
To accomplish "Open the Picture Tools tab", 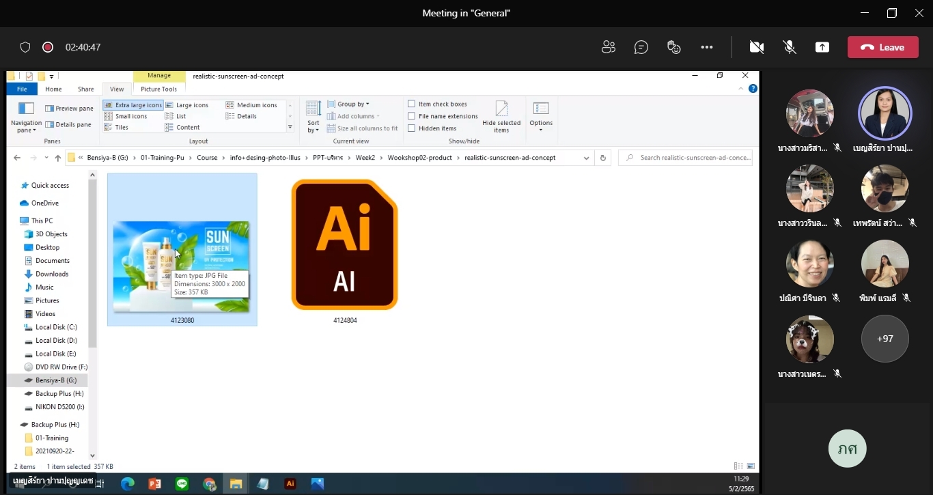I will click(x=158, y=89).
